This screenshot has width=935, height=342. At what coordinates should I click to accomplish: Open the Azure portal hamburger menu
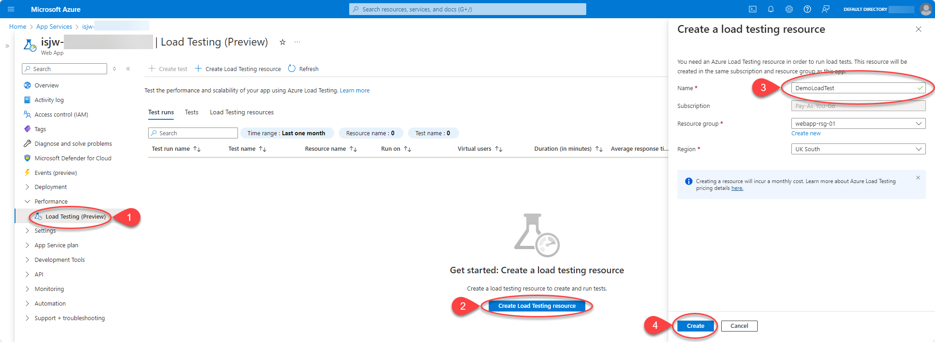coord(11,9)
